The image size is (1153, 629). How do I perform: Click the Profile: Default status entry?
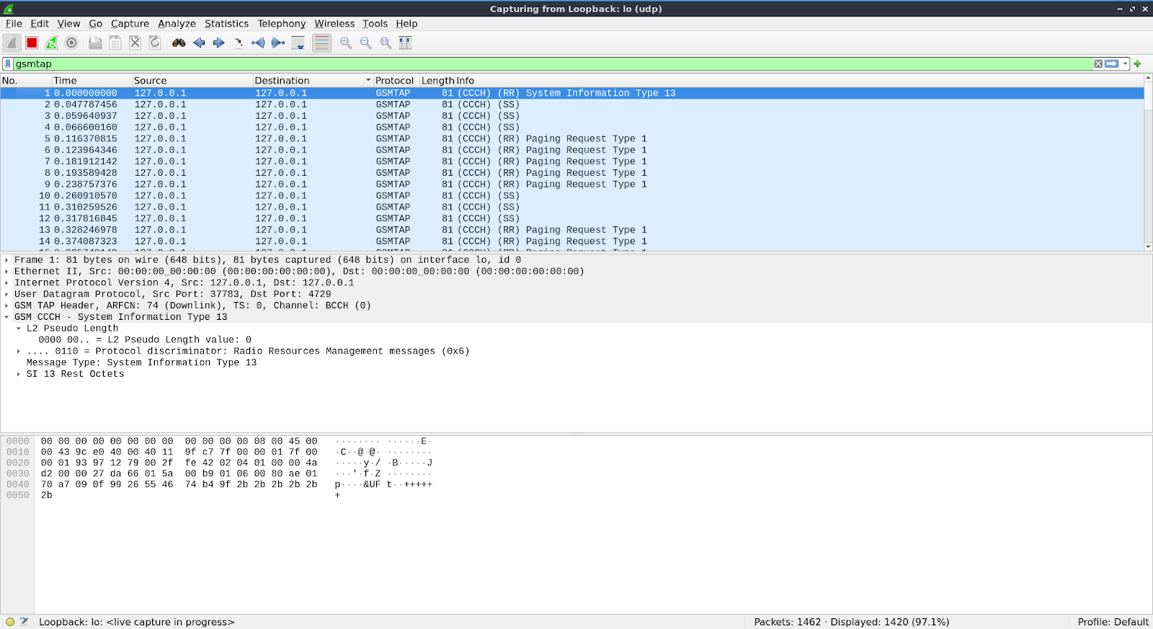coord(1113,622)
